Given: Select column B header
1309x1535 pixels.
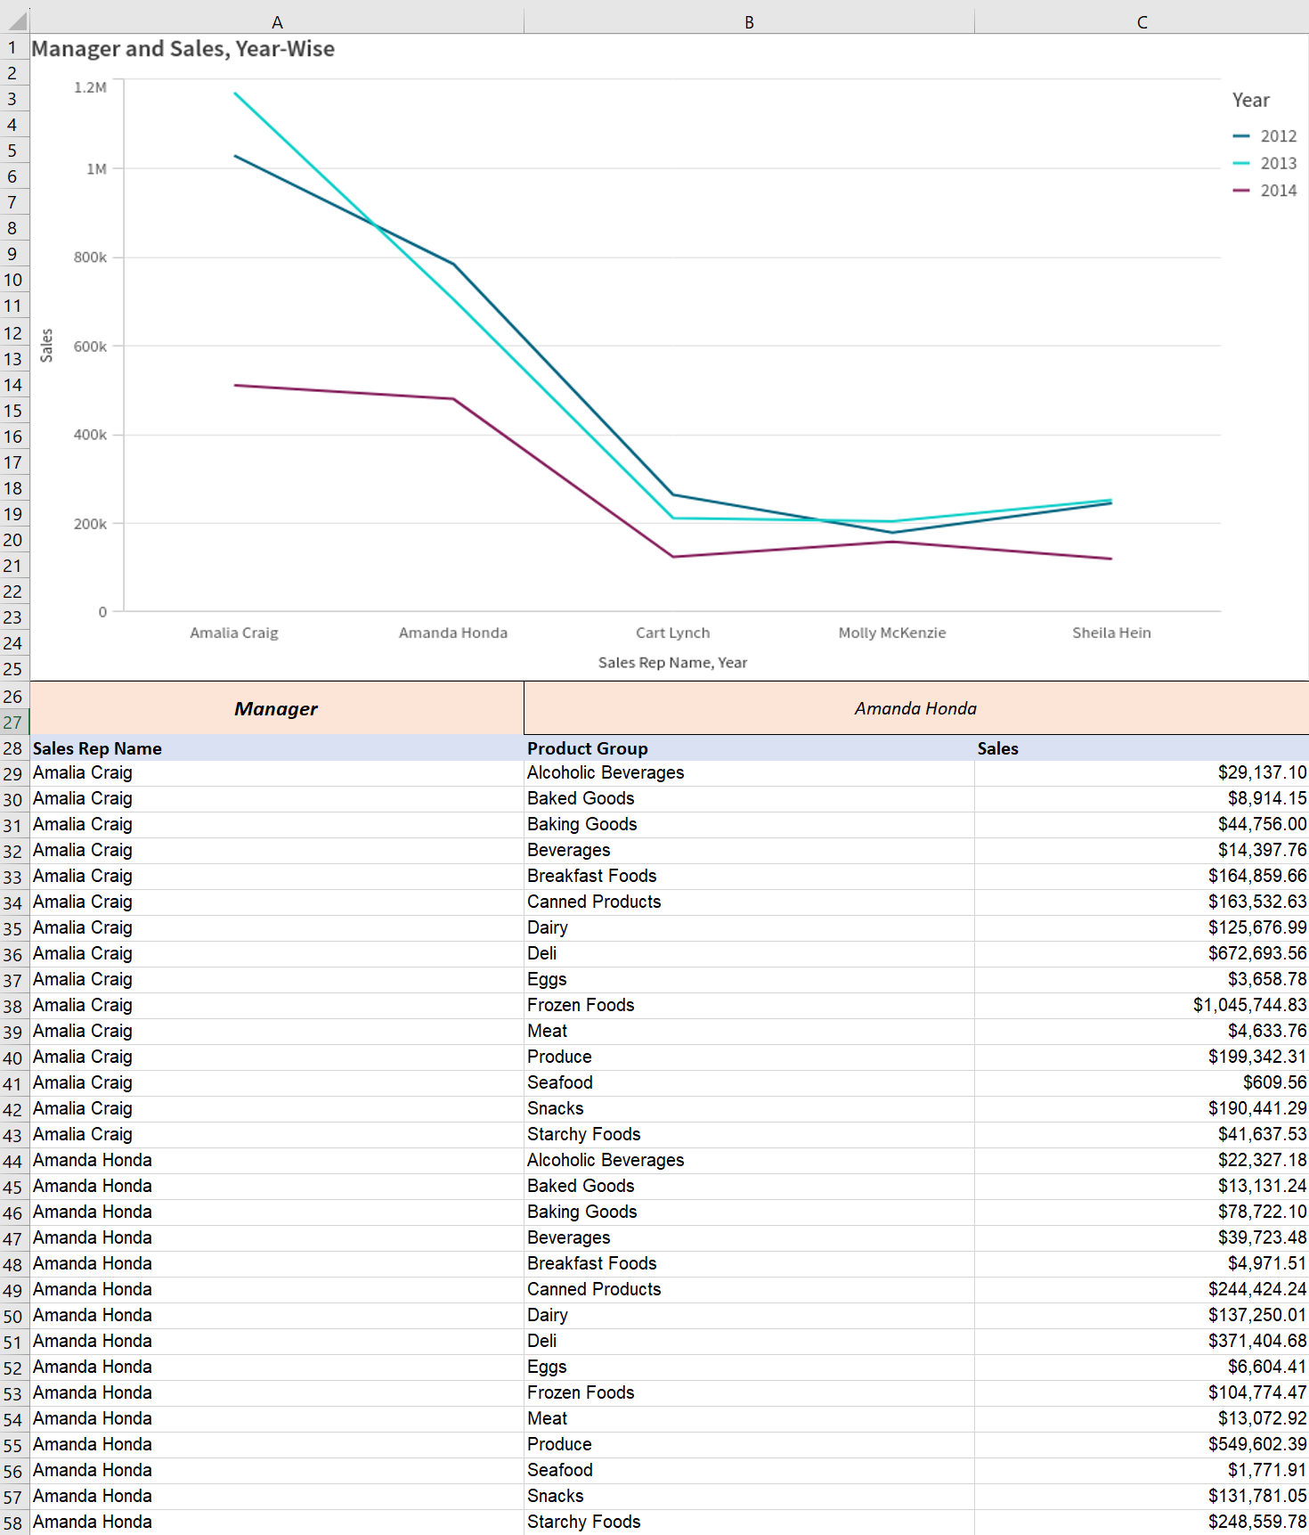Looking at the screenshot, I should click(x=749, y=21).
